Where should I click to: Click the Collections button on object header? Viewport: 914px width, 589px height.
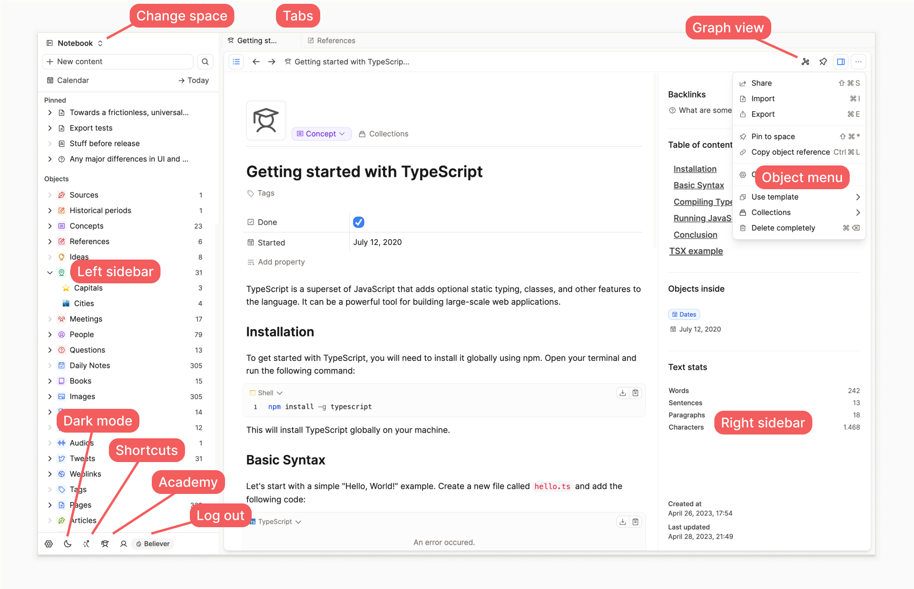point(384,133)
